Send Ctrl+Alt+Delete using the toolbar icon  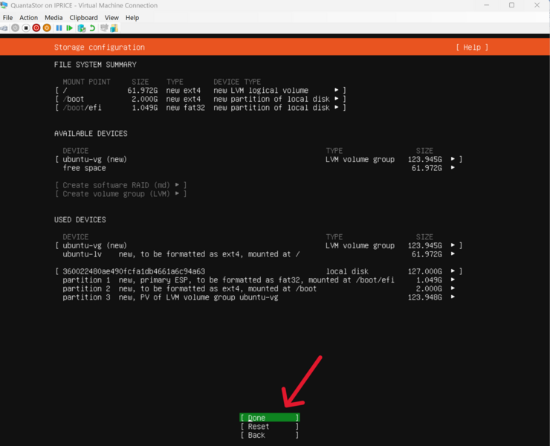(x=4, y=28)
